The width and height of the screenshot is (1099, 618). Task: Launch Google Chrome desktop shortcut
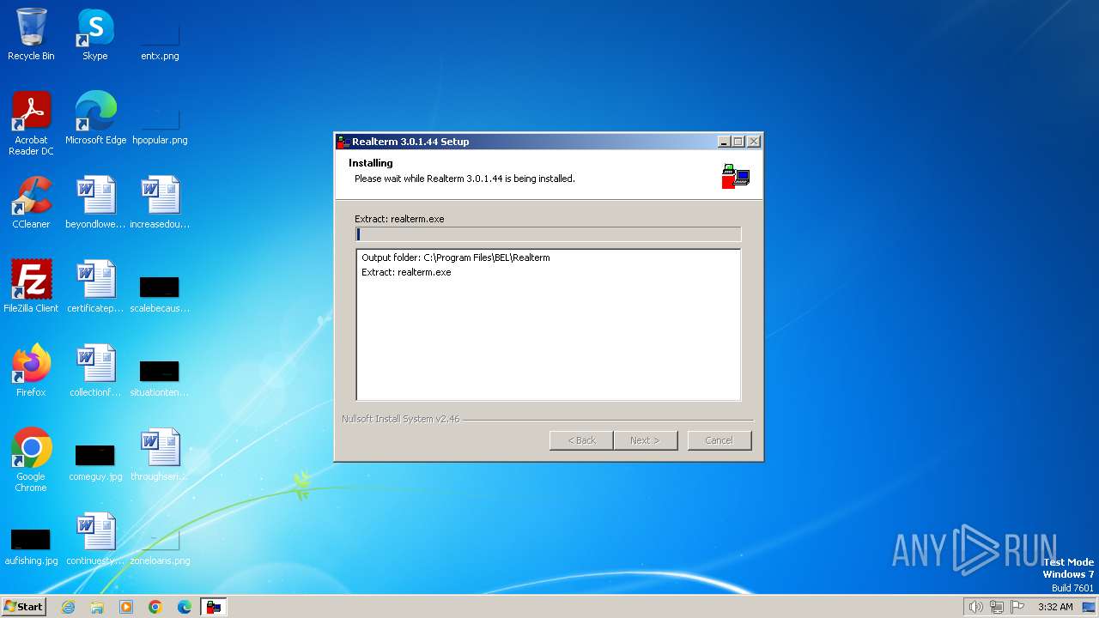pos(31,460)
